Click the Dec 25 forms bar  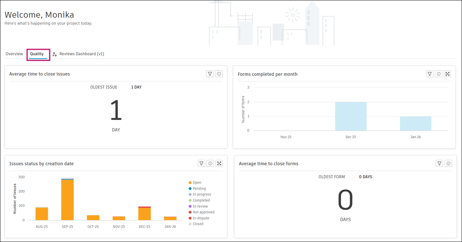pos(351,116)
